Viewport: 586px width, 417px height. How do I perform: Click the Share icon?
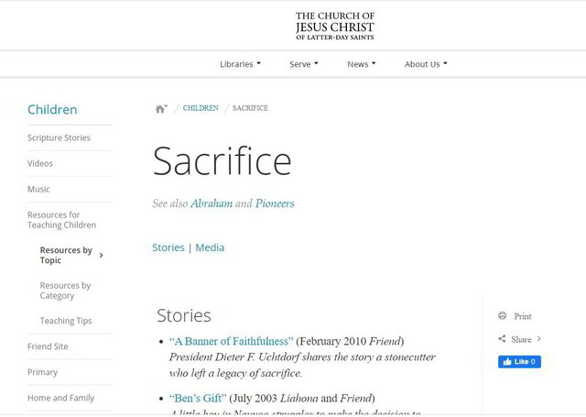tap(502, 339)
